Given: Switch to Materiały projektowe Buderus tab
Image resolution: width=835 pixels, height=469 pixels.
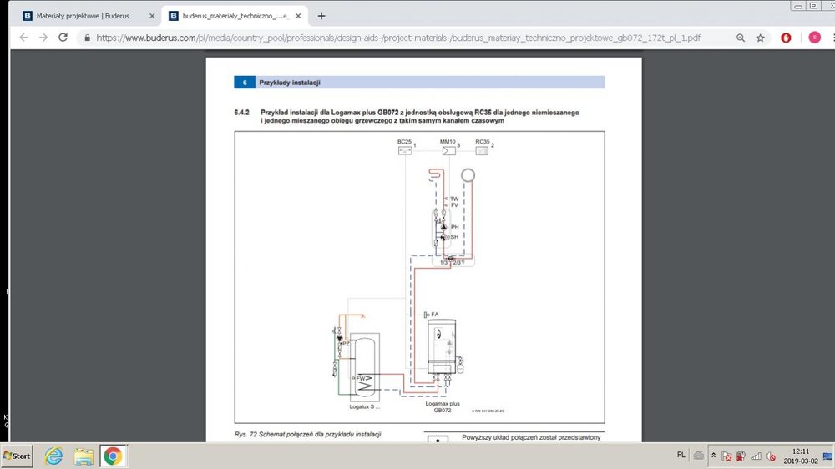Looking at the screenshot, I should click(x=83, y=16).
